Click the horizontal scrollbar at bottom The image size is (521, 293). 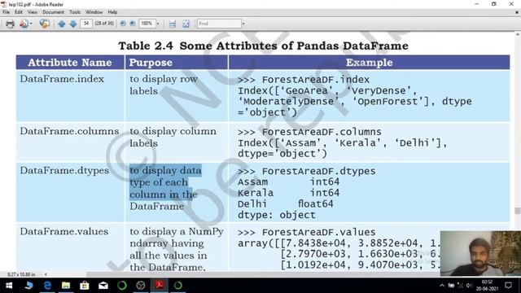pos(262,274)
